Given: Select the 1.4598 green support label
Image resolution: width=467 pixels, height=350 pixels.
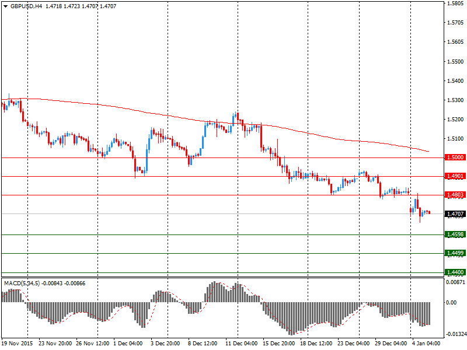Looking at the screenshot, I should [x=455, y=235].
